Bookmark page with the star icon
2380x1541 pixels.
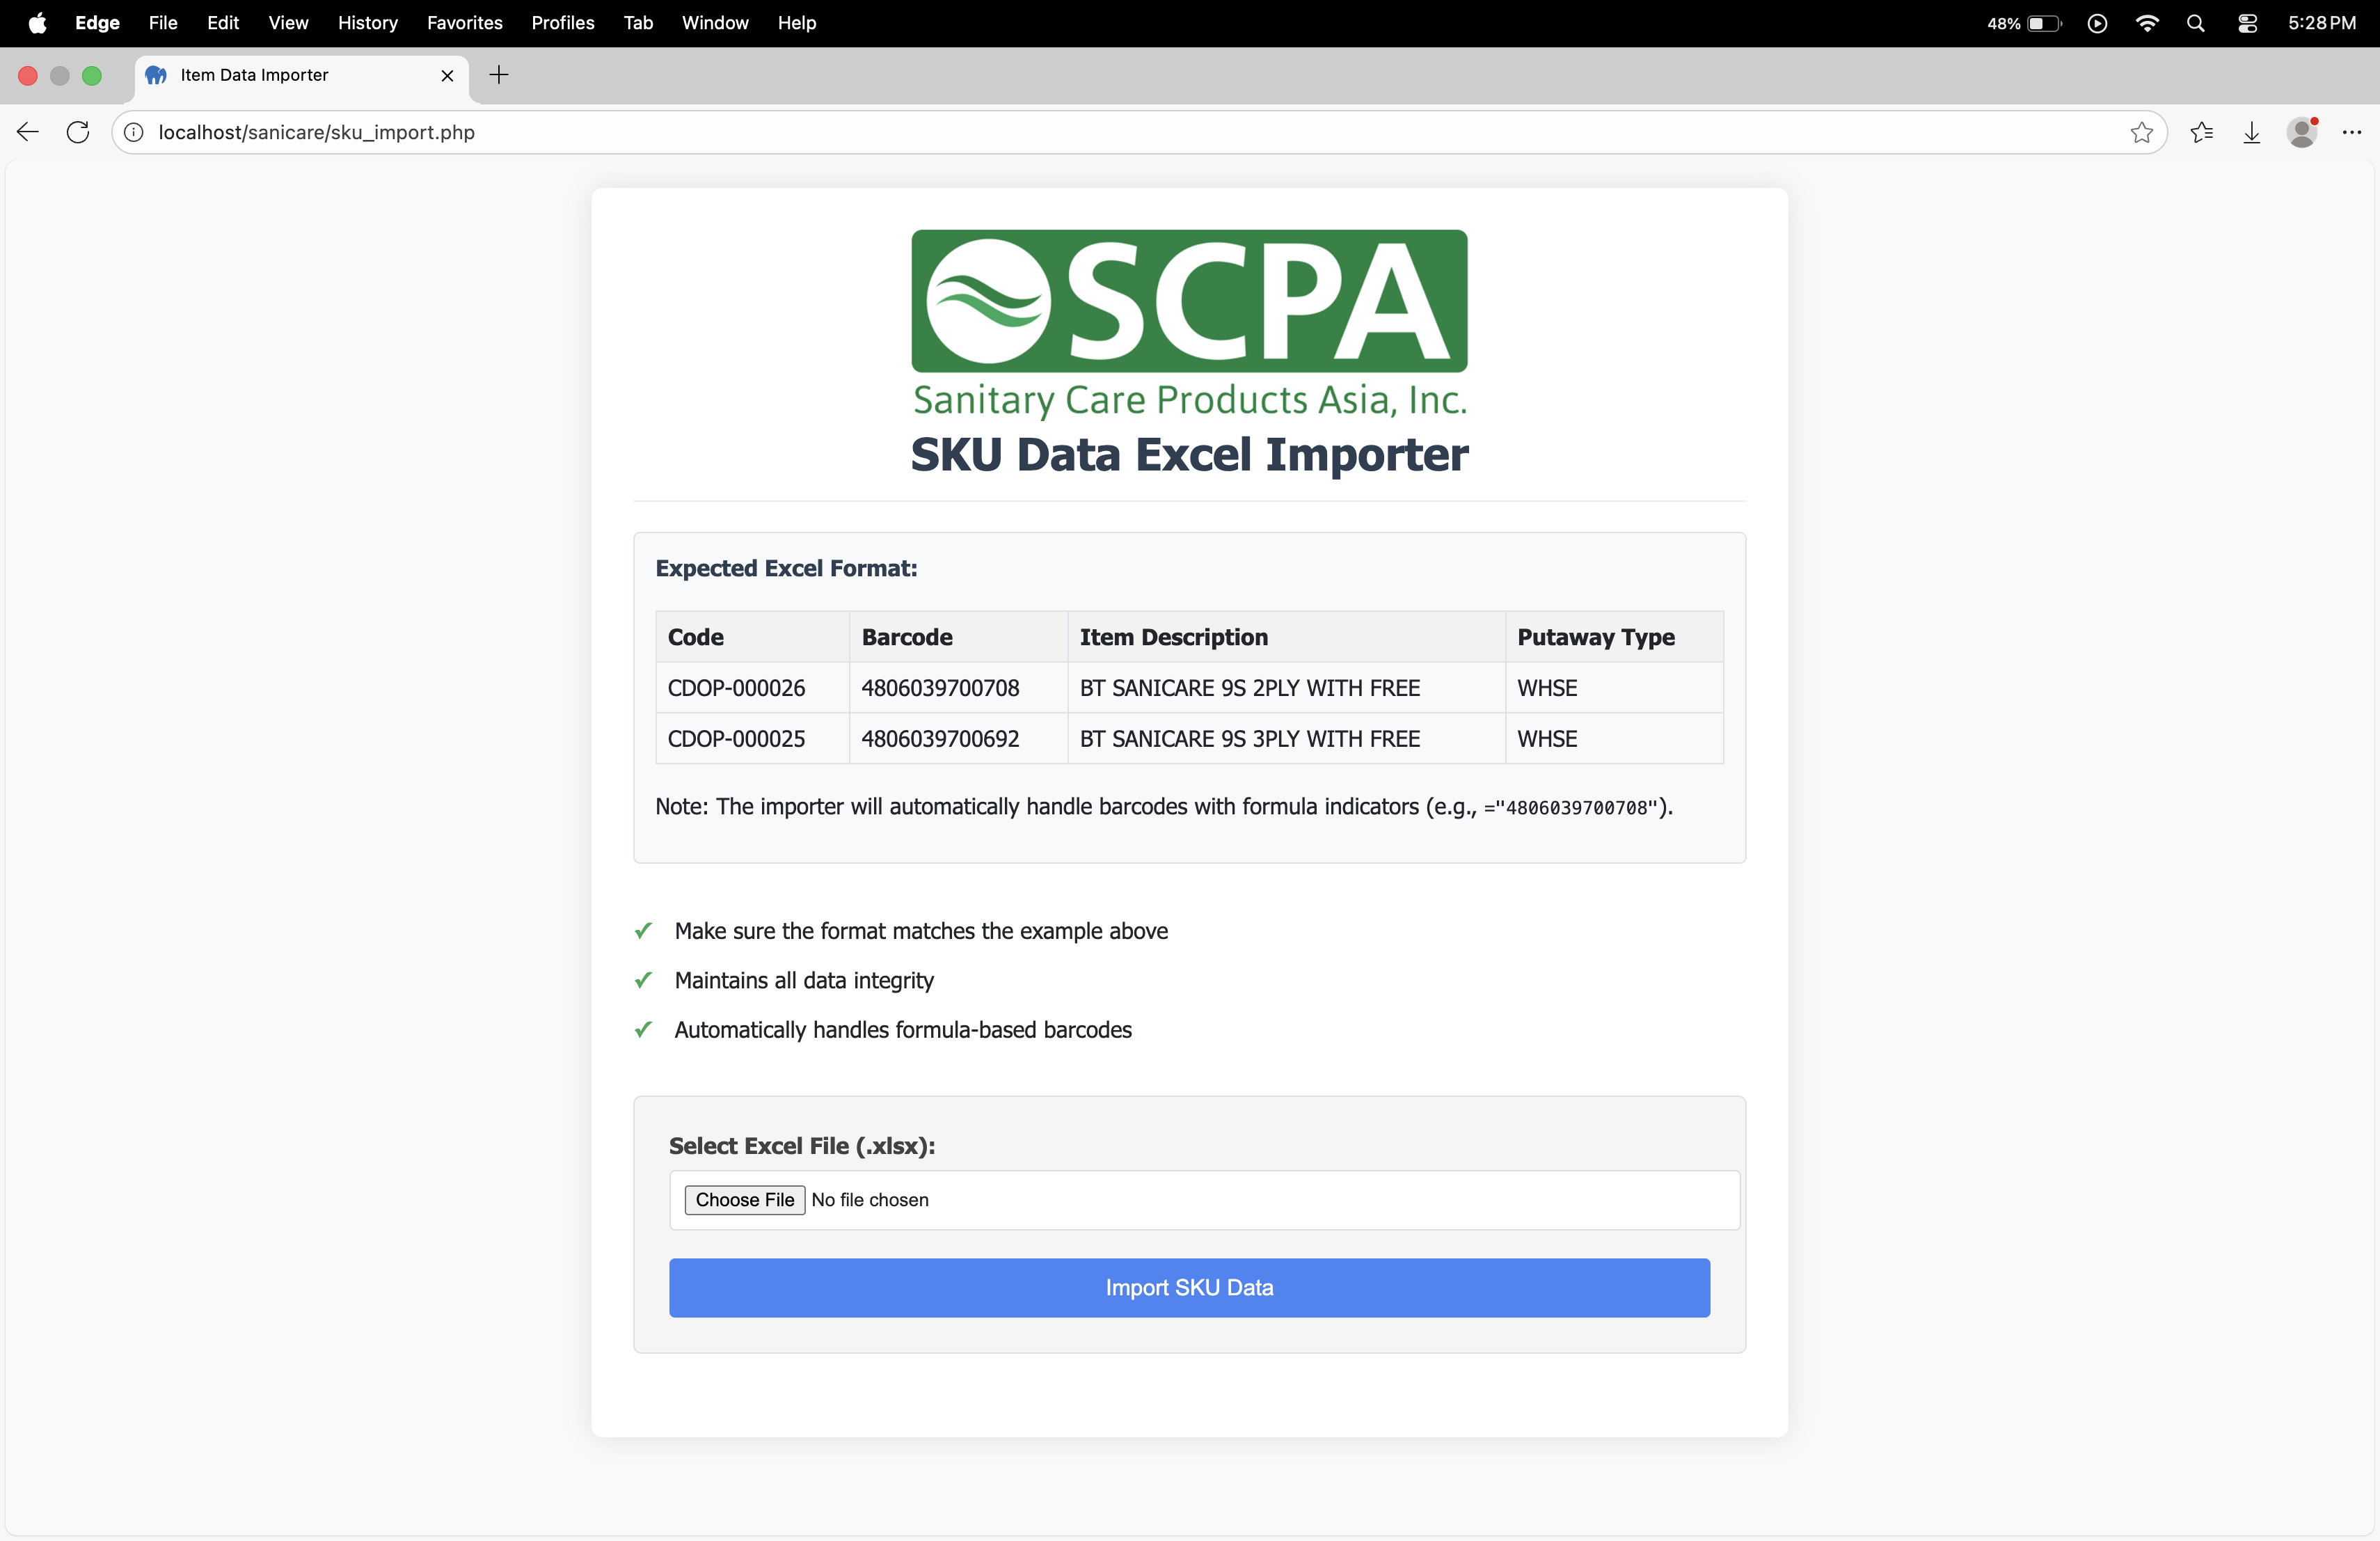[2141, 132]
